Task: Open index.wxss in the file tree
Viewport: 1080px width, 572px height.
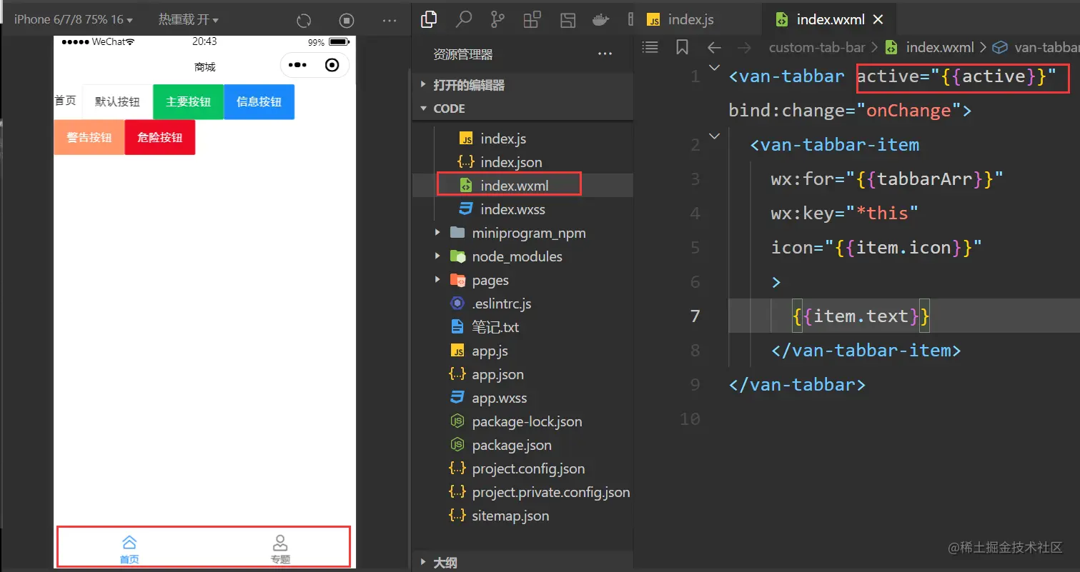Action: [522, 209]
